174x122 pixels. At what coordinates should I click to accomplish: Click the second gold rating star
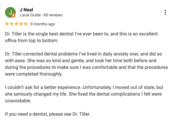[12, 24]
